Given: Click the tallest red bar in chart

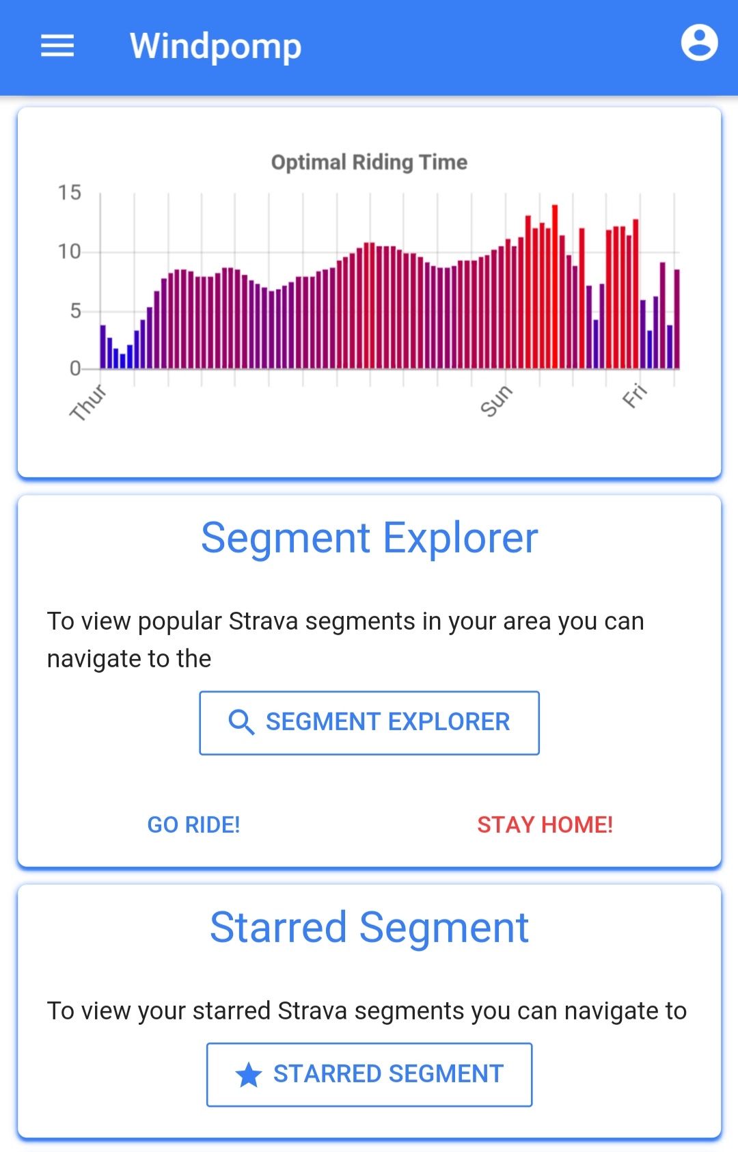Looking at the screenshot, I should [555, 286].
